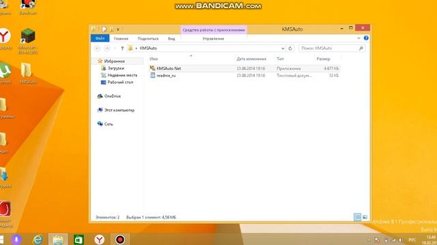Click the 4 677 КБ size cell

click(x=331, y=68)
